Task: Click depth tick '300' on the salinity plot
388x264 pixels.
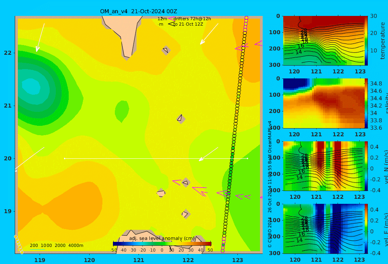Action: click(275, 128)
